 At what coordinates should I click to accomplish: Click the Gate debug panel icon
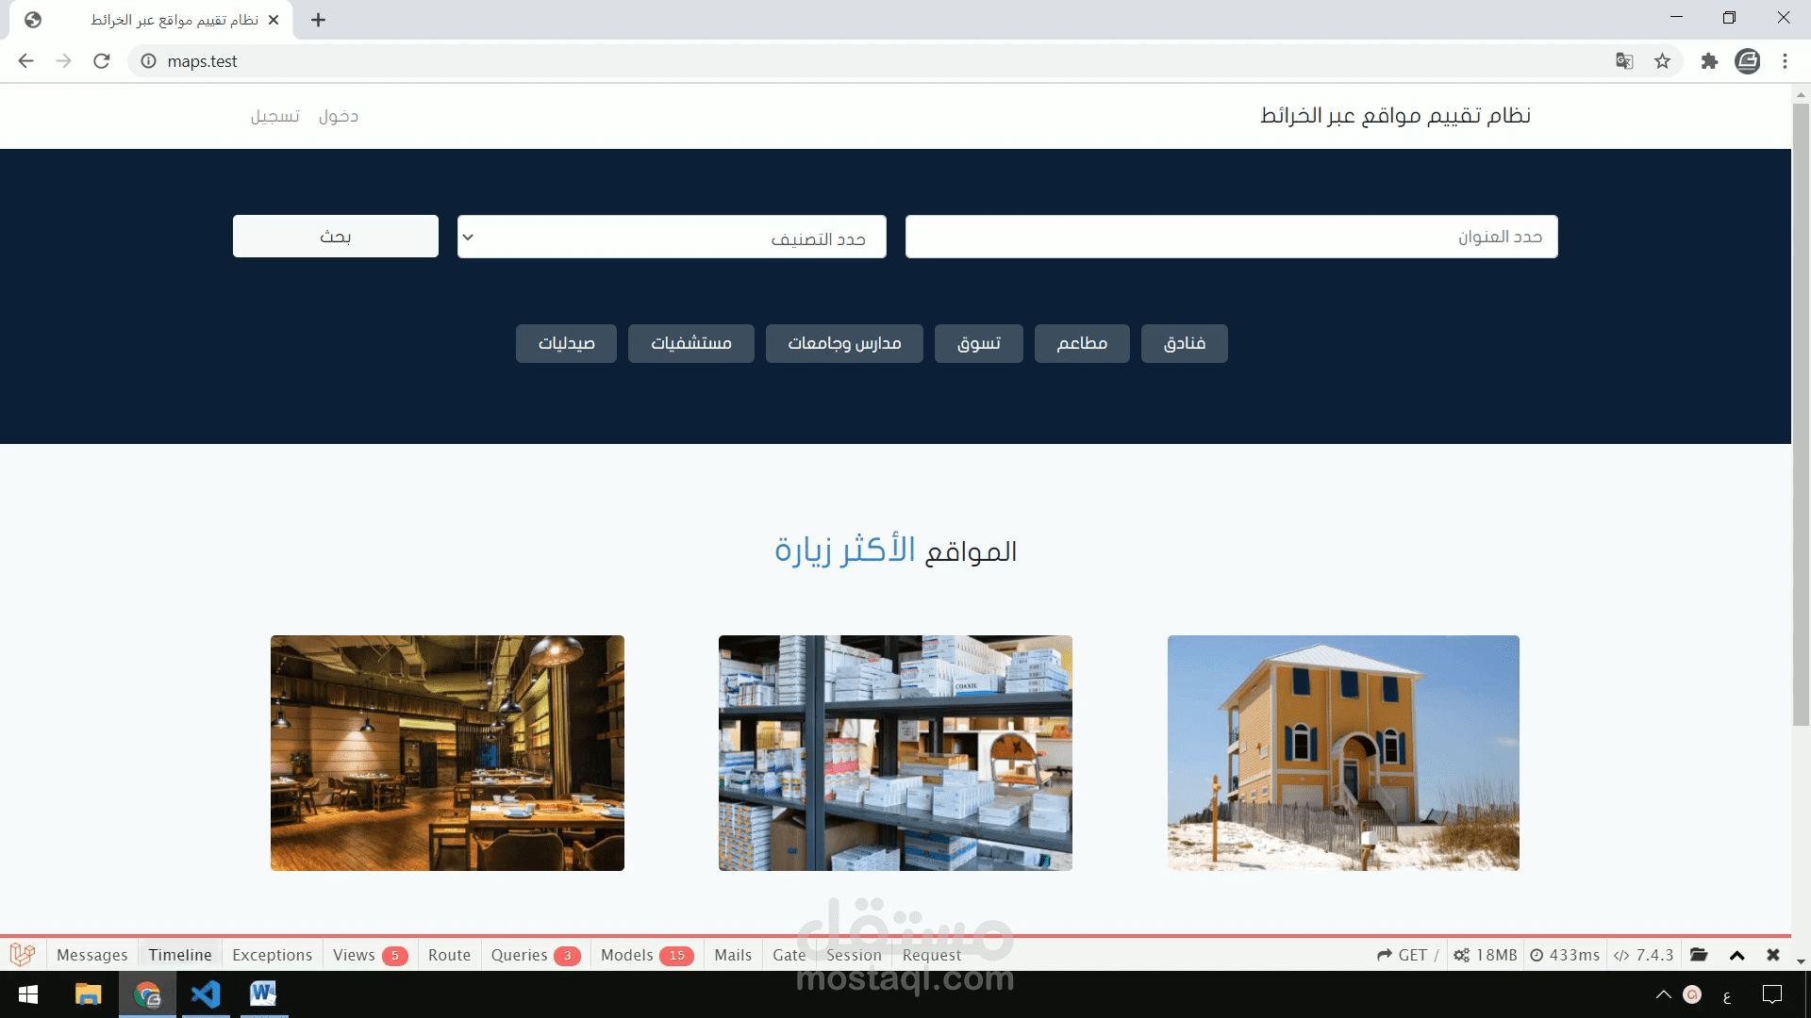pos(789,955)
